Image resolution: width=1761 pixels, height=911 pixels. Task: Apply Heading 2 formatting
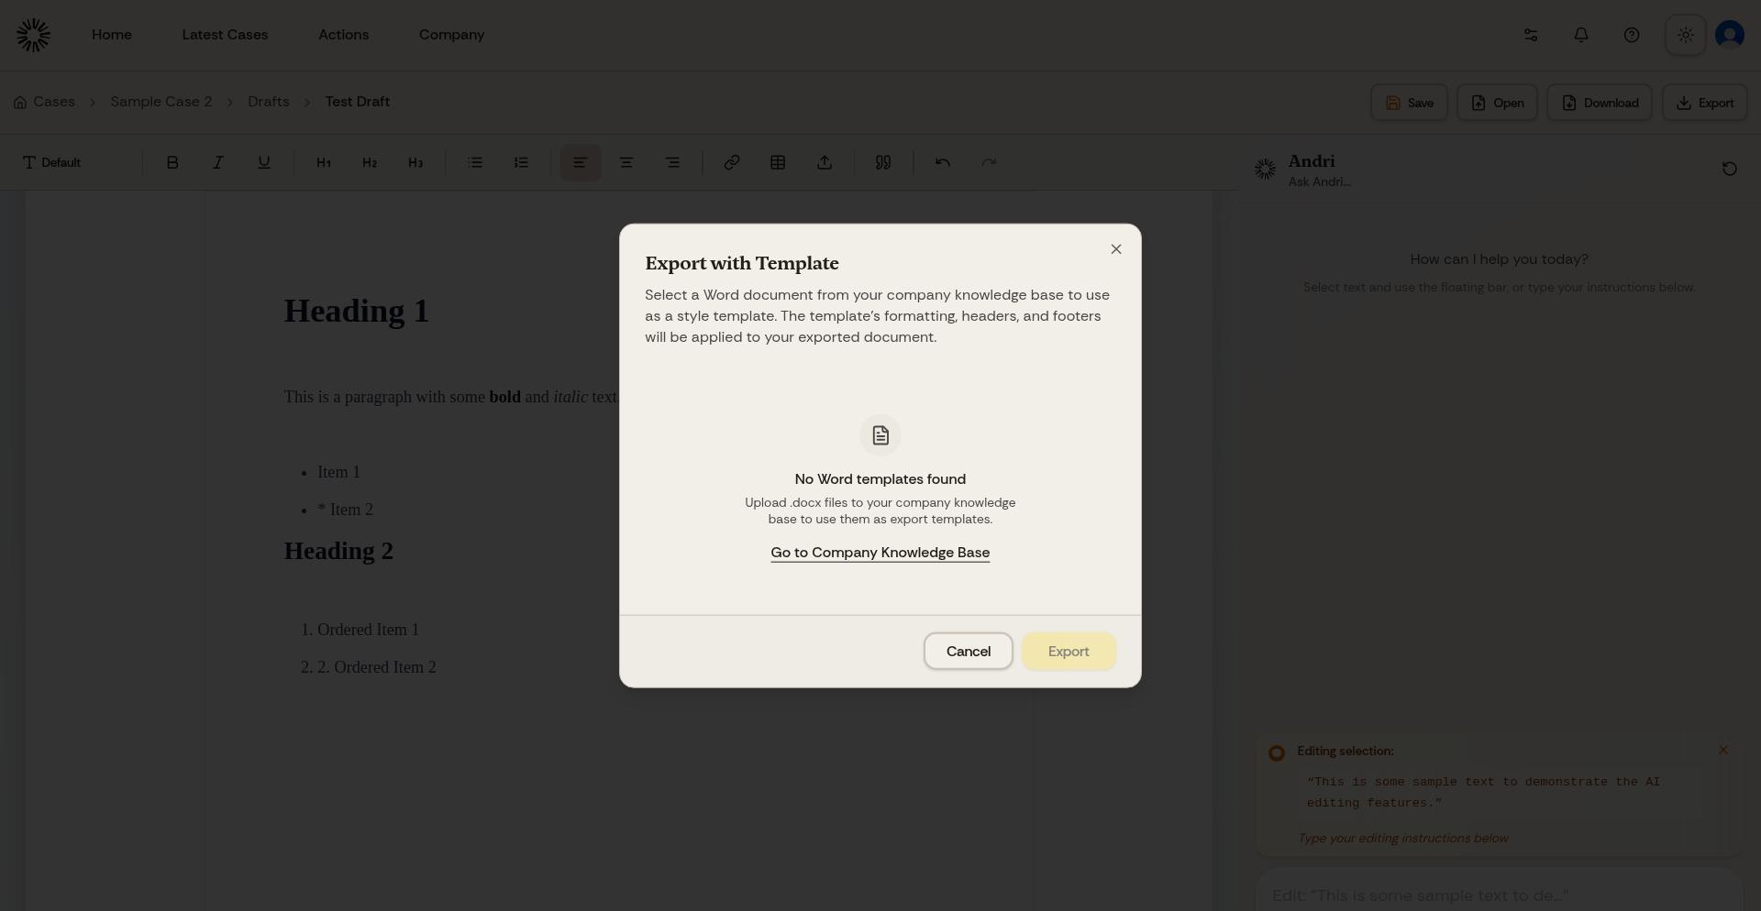369,162
